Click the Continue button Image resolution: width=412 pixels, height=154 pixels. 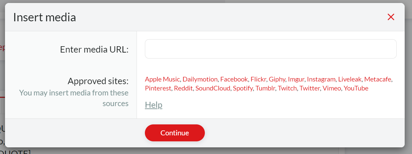pyautogui.click(x=175, y=133)
